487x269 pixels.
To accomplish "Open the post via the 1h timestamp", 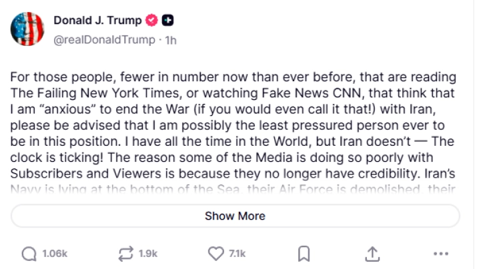I will click(171, 40).
